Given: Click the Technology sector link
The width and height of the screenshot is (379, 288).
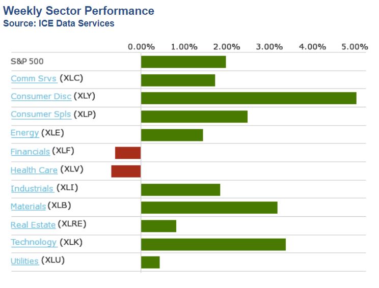Looking at the screenshot, I should (x=34, y=242).
